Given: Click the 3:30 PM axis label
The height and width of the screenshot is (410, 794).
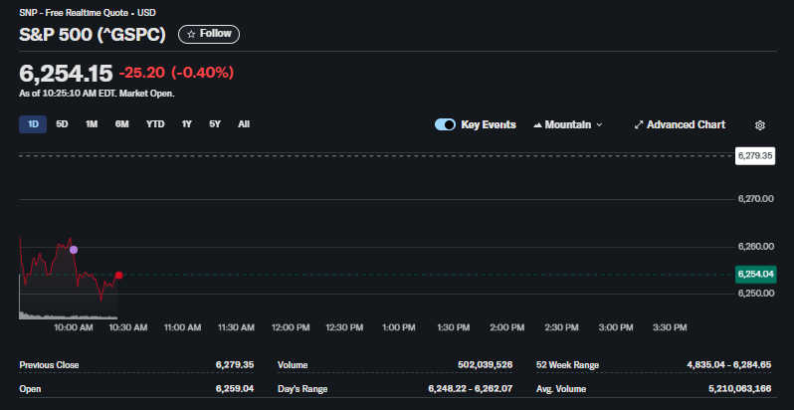Looking at the screenshot, I should [670, 327].
